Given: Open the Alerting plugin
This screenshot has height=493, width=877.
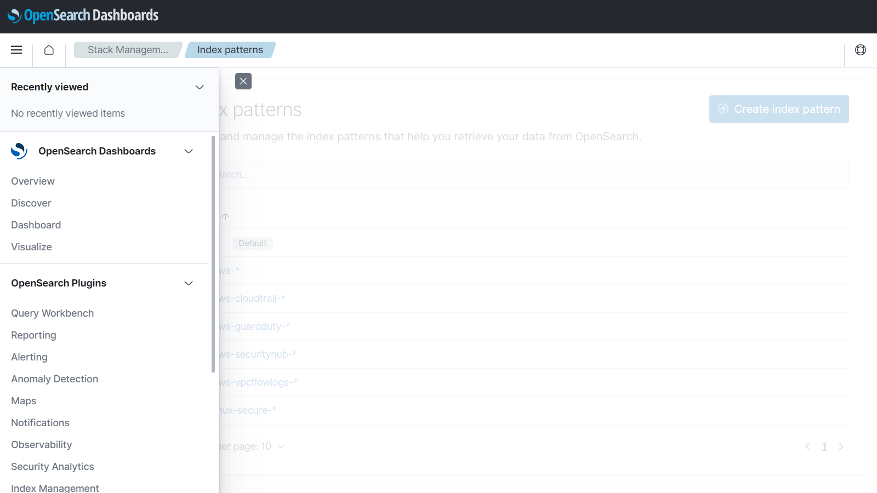Looking at the screenshot, I should (30, 357).
